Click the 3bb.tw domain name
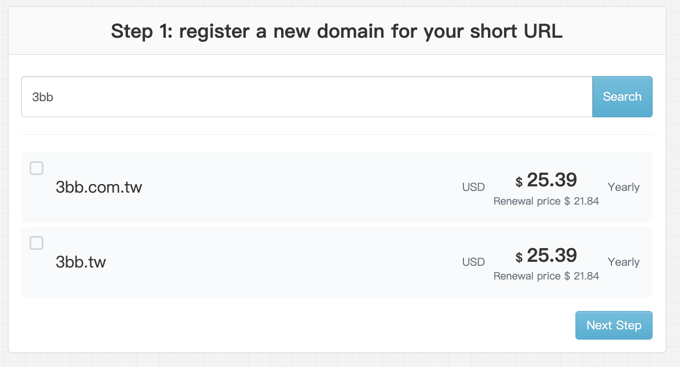 tap(81, 262)
